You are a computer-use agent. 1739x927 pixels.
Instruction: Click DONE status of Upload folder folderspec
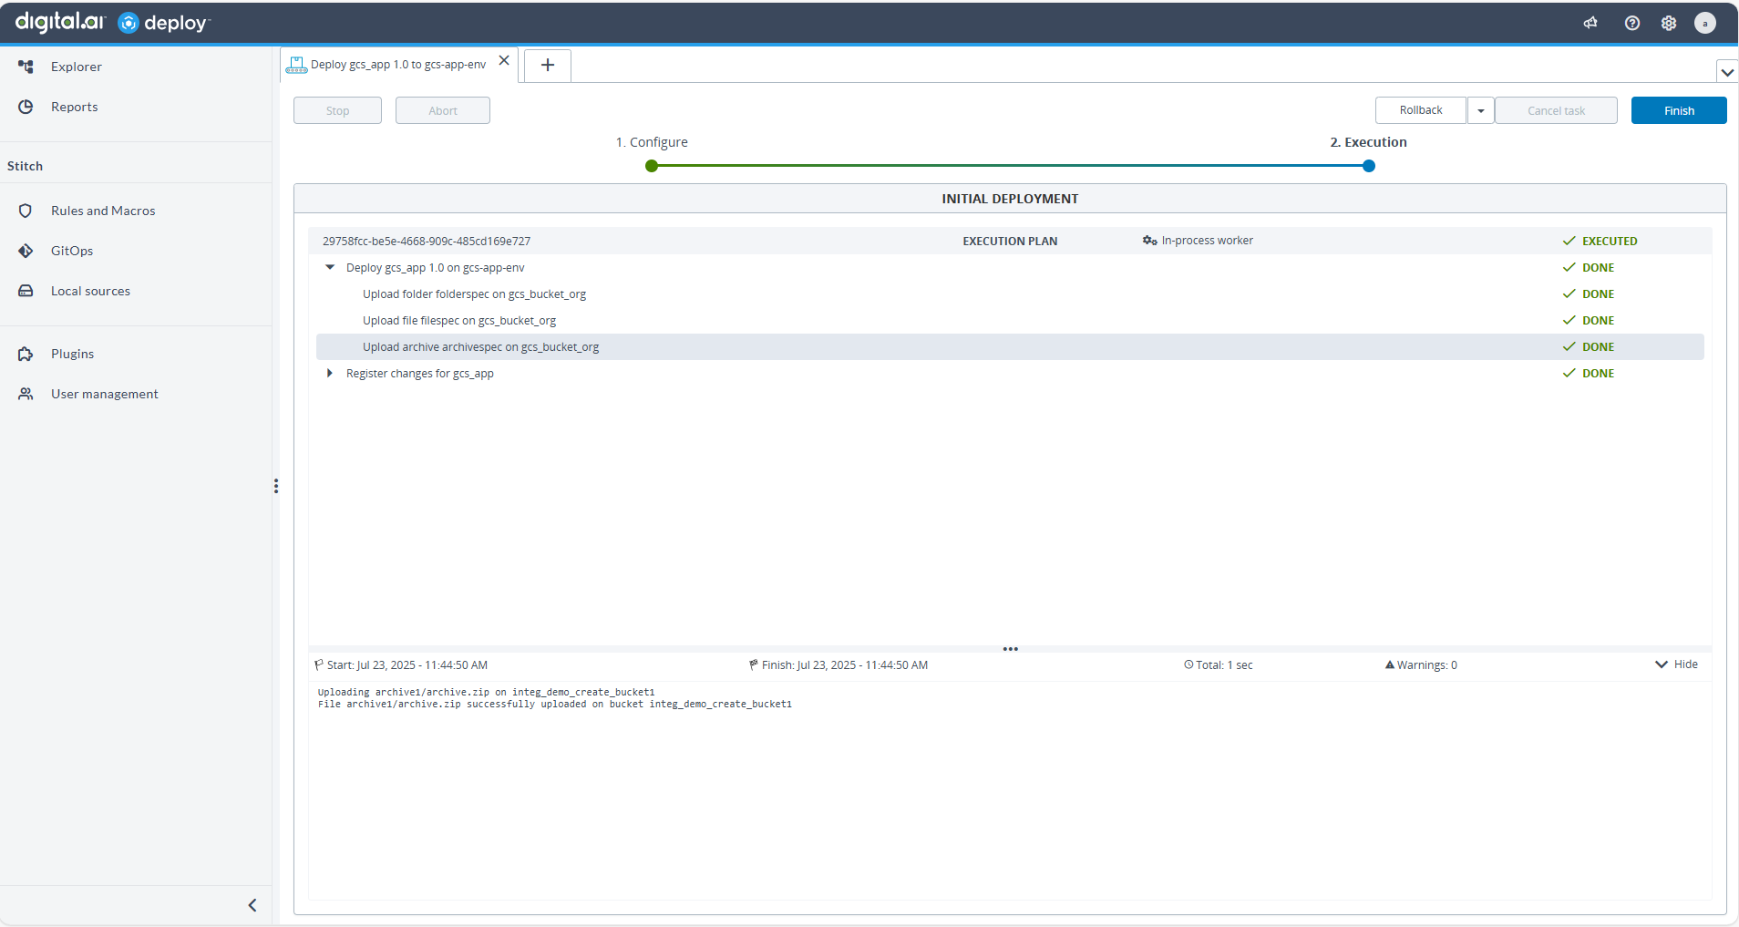[1598, 294]
